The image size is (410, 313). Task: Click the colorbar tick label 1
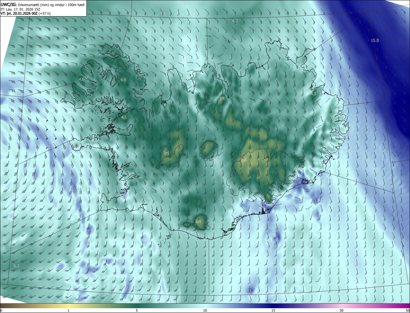(69, 310)
